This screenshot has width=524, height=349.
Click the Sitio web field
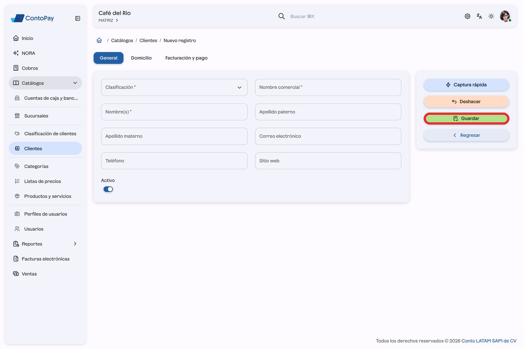pyautogui.click(x=328, y=161)
